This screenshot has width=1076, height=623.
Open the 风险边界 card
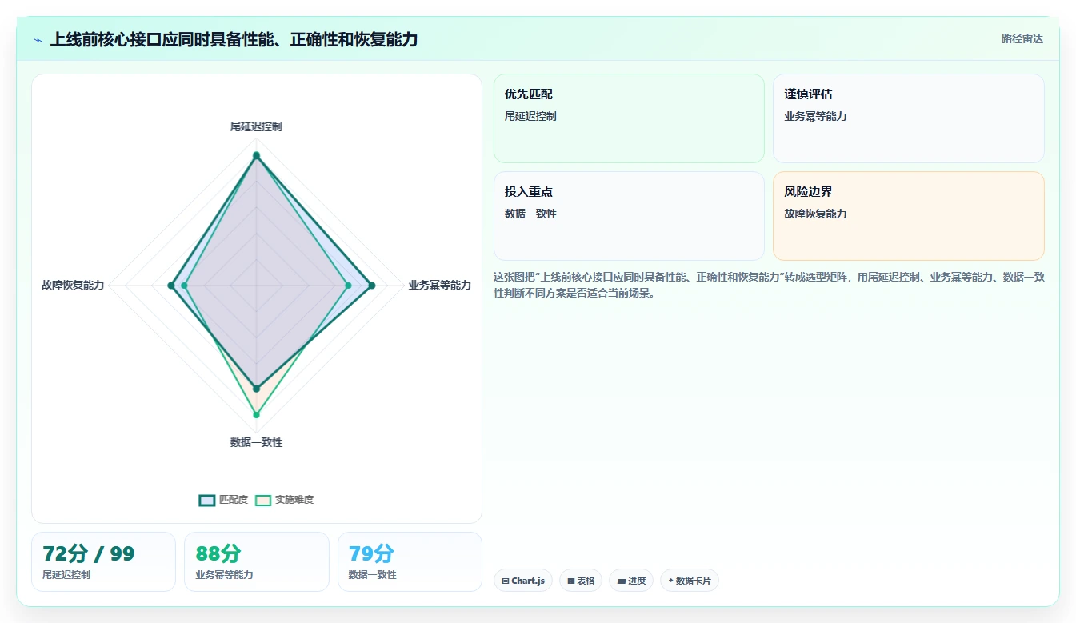click(909, 216)
